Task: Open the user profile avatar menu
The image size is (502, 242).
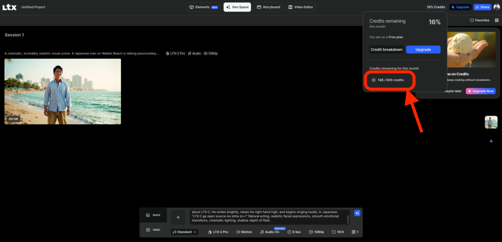Action: (497, 7)
